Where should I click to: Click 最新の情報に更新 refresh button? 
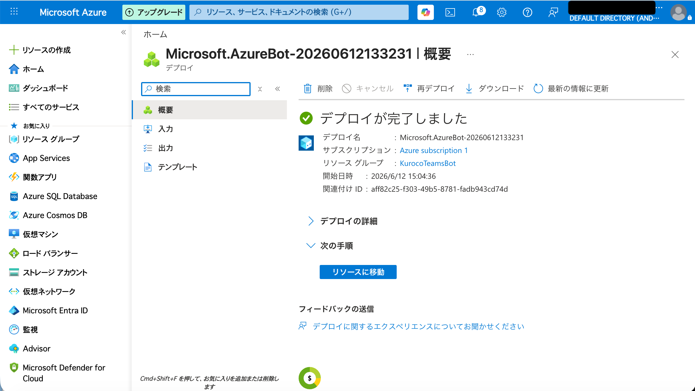pos(571,89)
